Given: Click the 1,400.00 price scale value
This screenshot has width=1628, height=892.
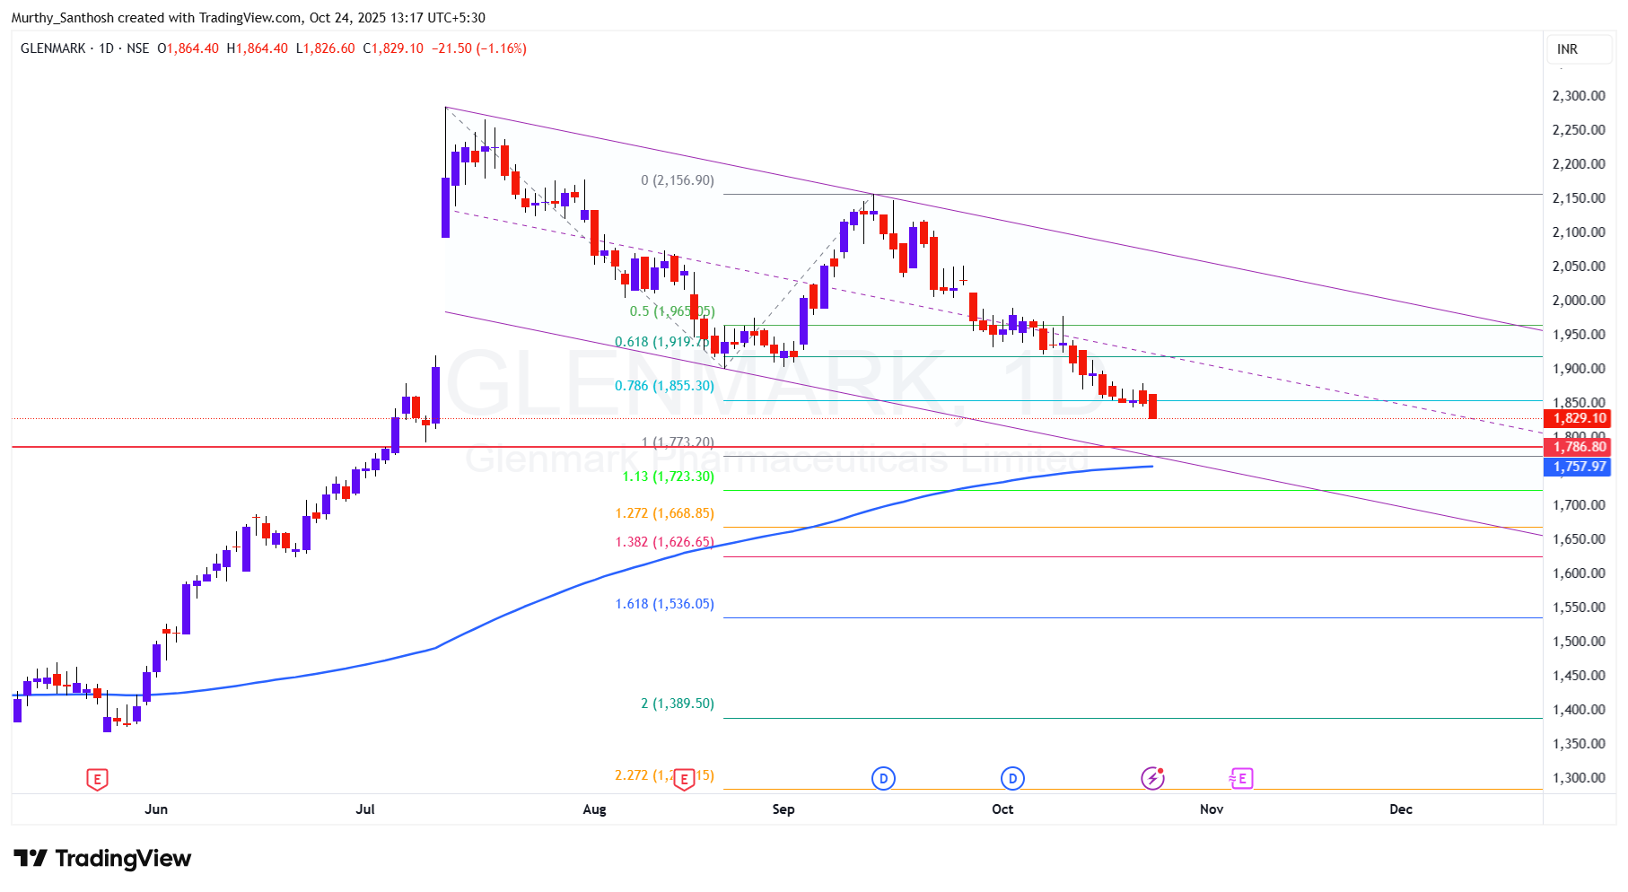Looking at the screenshot, I should (1579, 710).
